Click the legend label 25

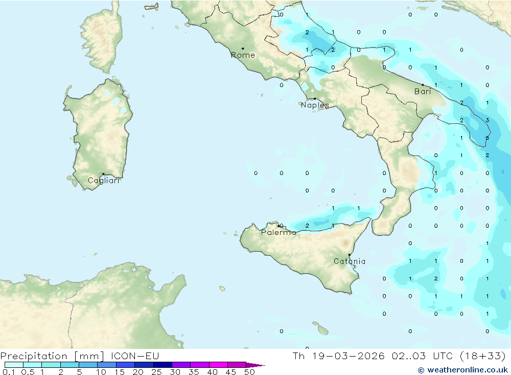pyautogui.click(x=156, y=372)
